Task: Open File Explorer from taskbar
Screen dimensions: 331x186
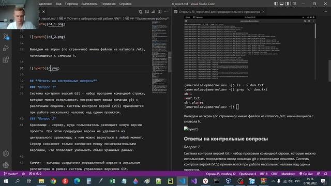Action: tap(41, 181)
